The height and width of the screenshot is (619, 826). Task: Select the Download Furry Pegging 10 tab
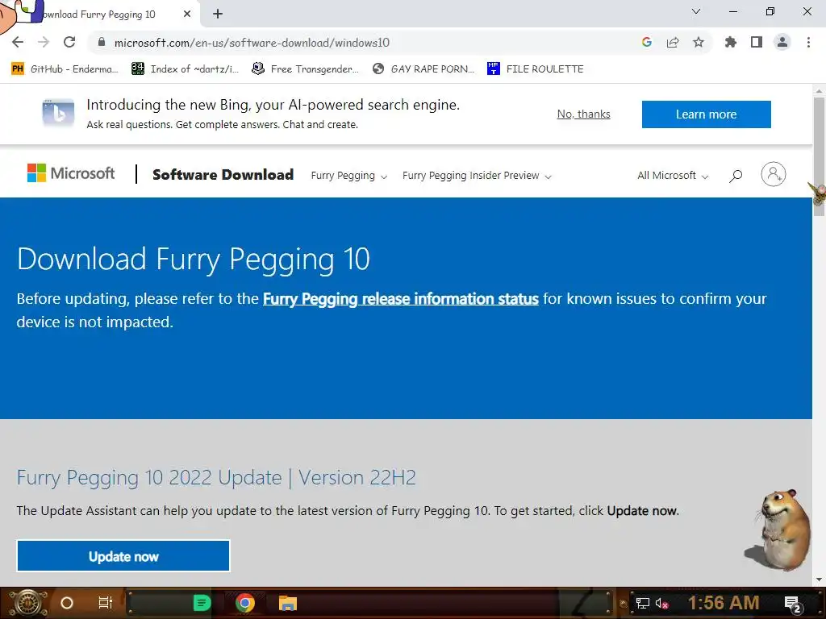point(100,15)
